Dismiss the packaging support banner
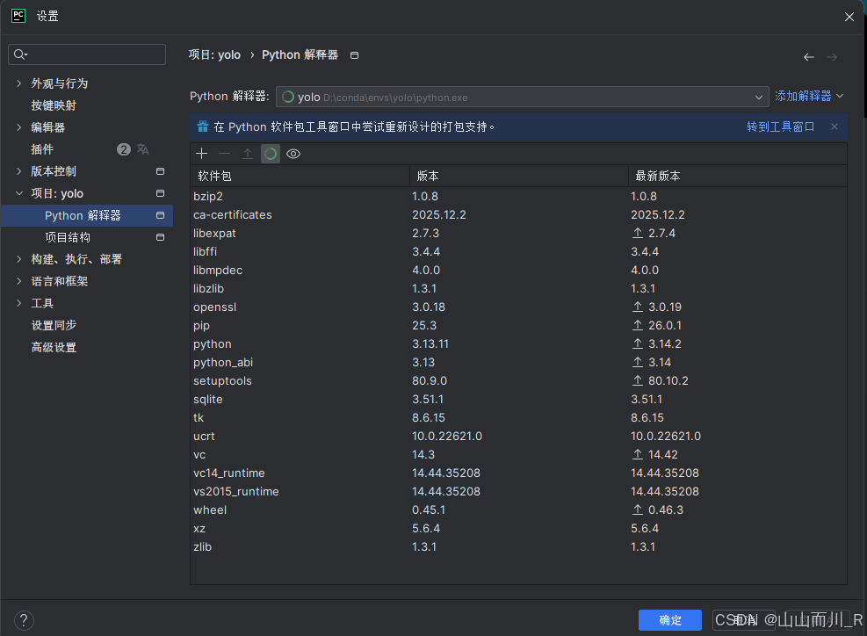Image resolution: width=867 pixels, height=636 pixels. click(x=834, y=126)
